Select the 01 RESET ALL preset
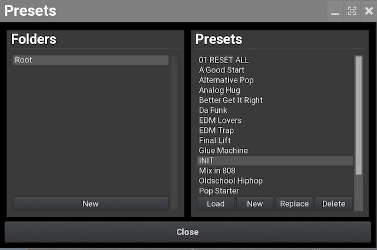 click(224, 60)
